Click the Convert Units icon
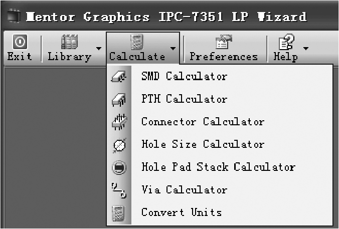This screenshot has height=229, width=339. (119, 211)
